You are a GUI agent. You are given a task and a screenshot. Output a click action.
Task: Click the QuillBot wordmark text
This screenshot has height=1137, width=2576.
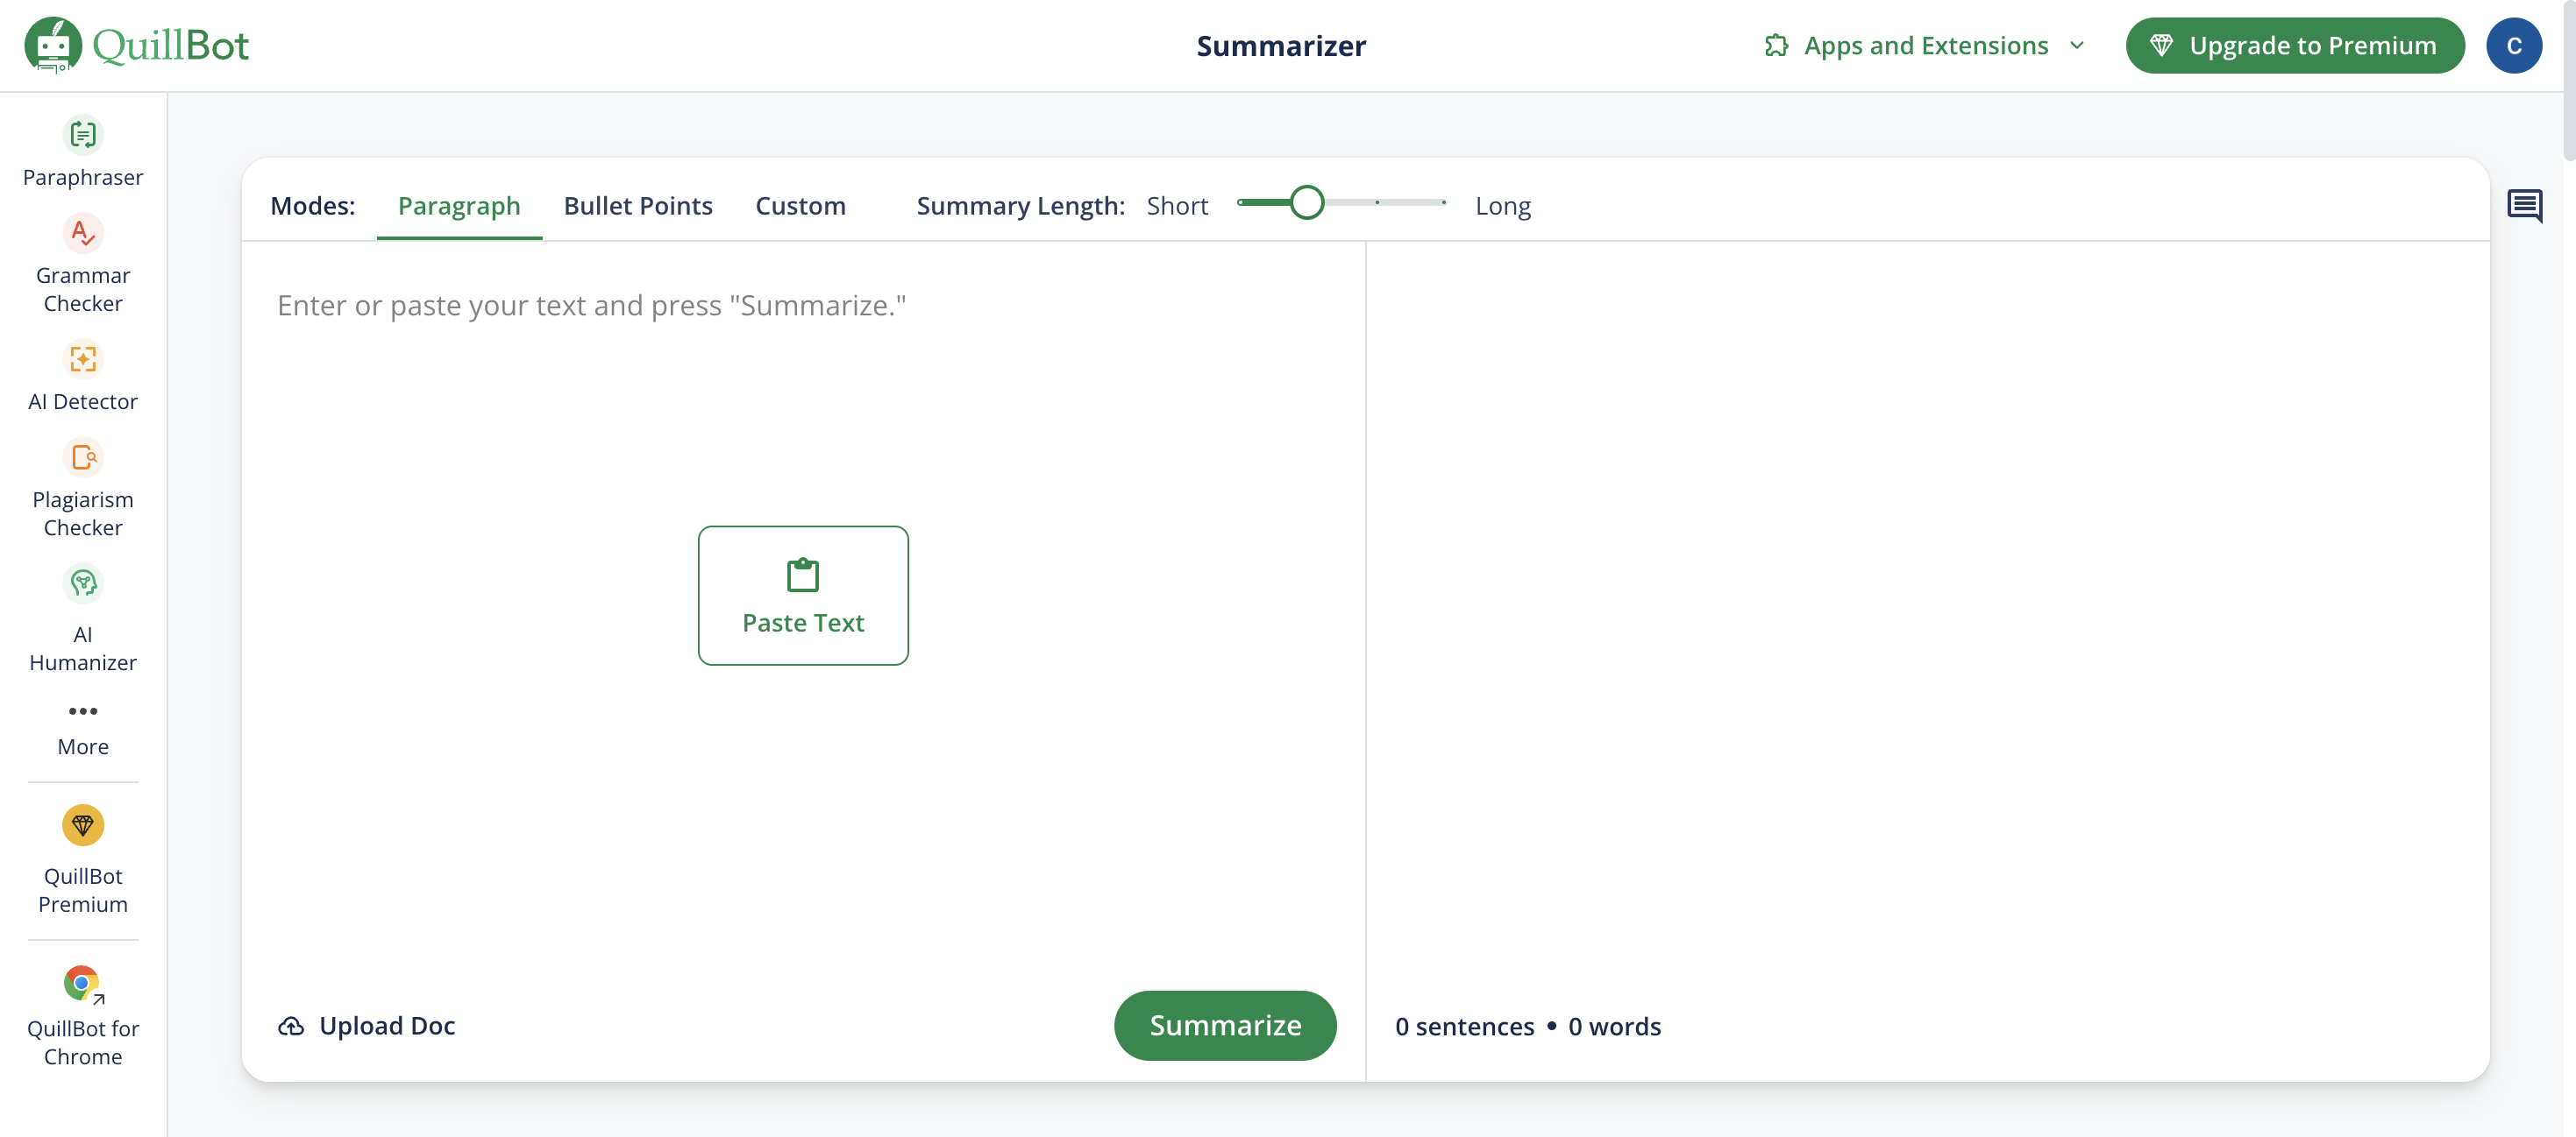click(170, 46)
